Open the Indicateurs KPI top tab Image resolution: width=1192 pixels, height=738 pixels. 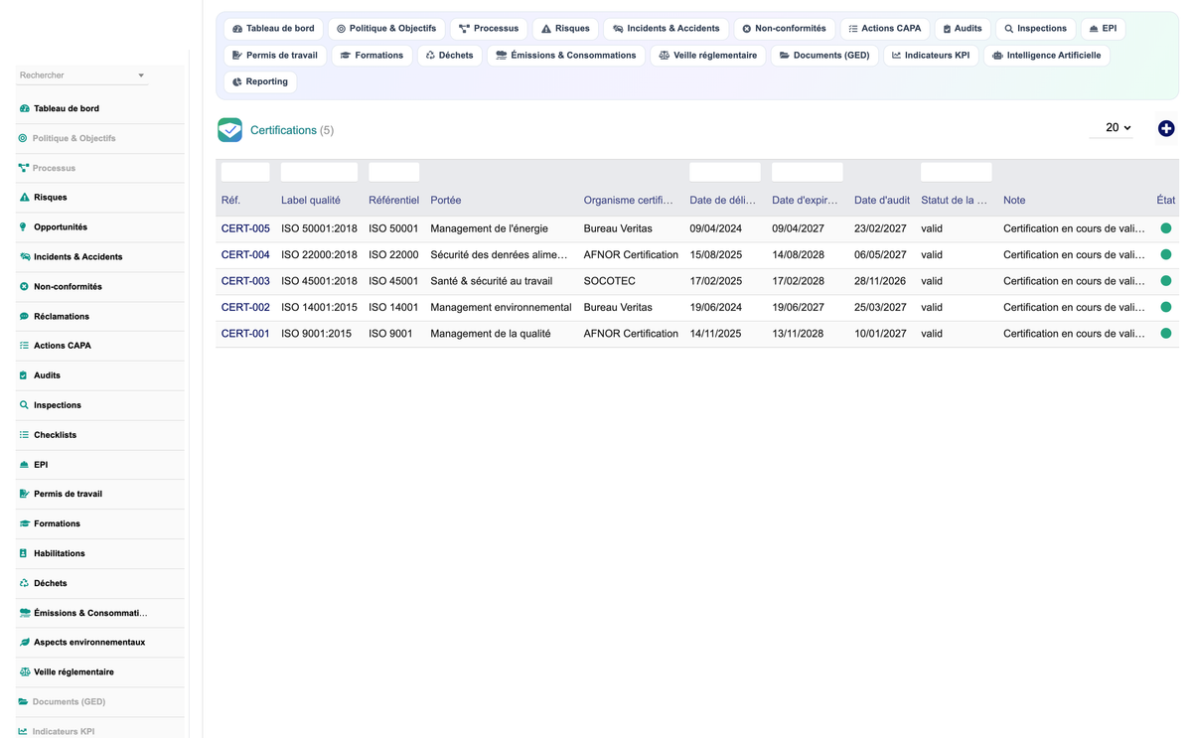931,56
